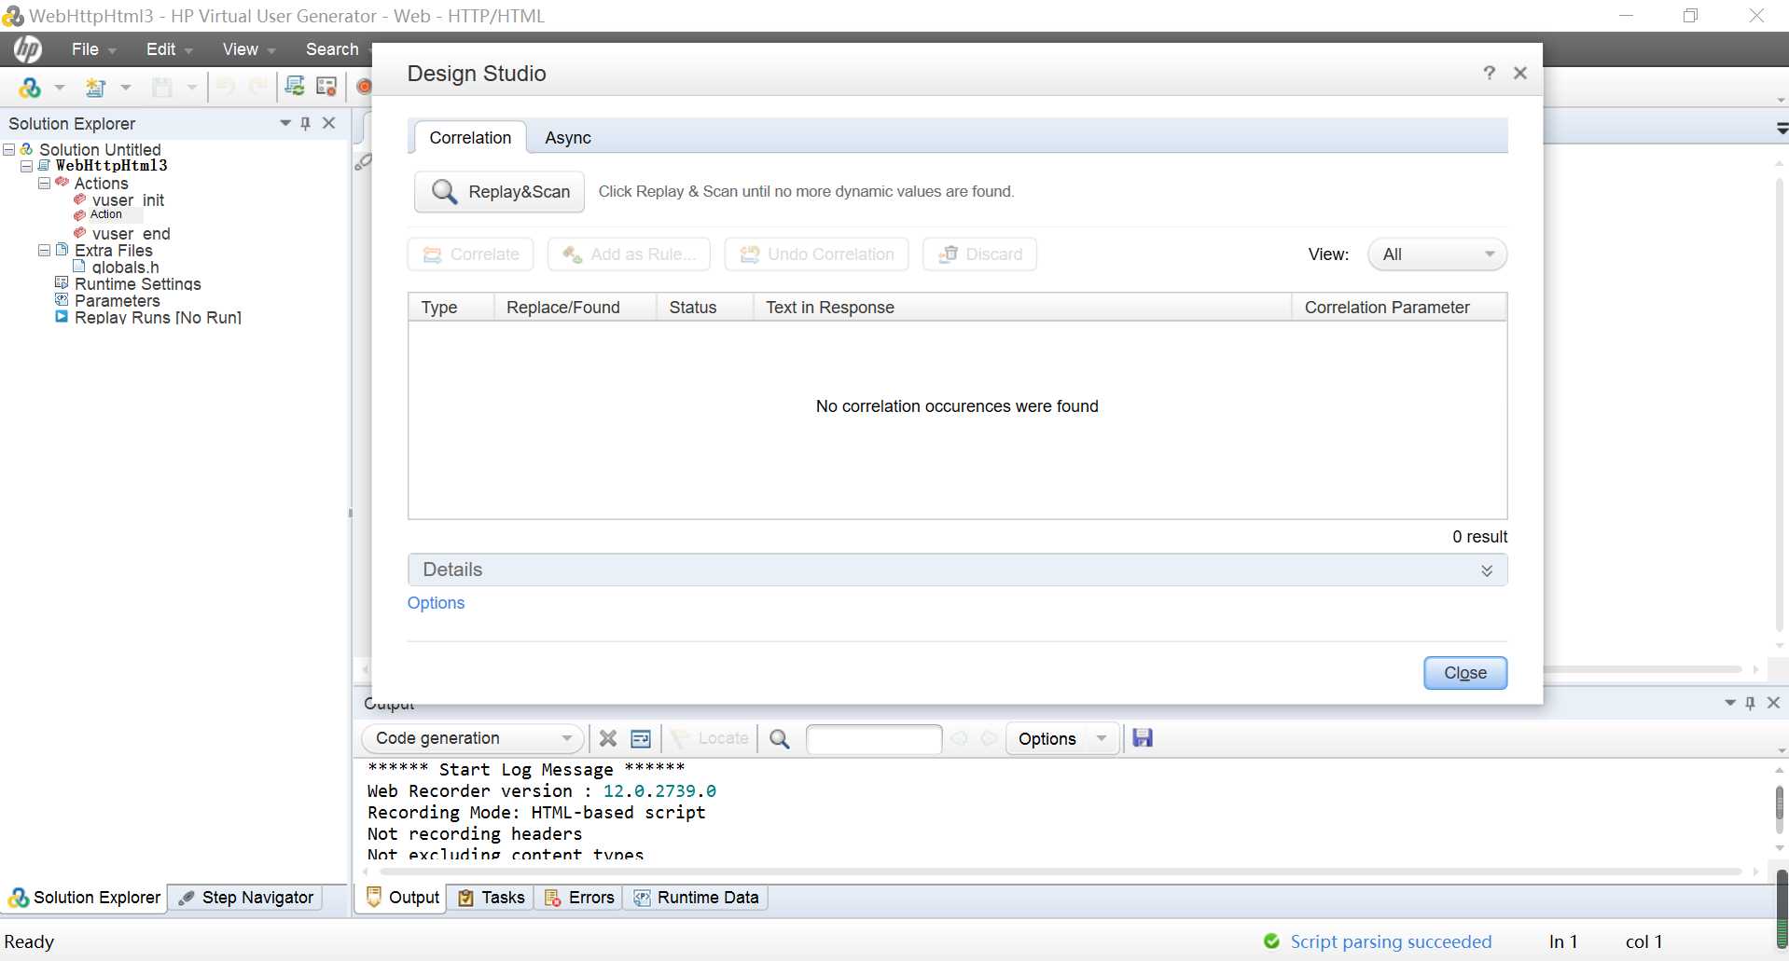Click the Output search magnifier icon
Viewport: 1789px width, 961px height.
tap(780, 738)
